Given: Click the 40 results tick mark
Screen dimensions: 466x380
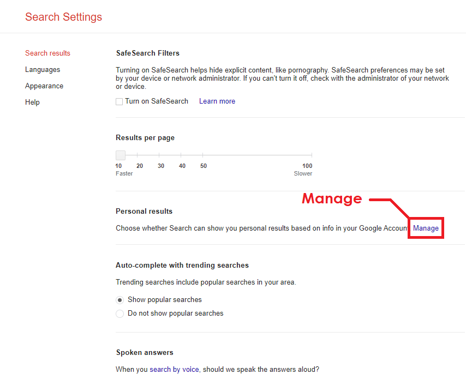Looking at the screenshot, I should coord(181,155).
